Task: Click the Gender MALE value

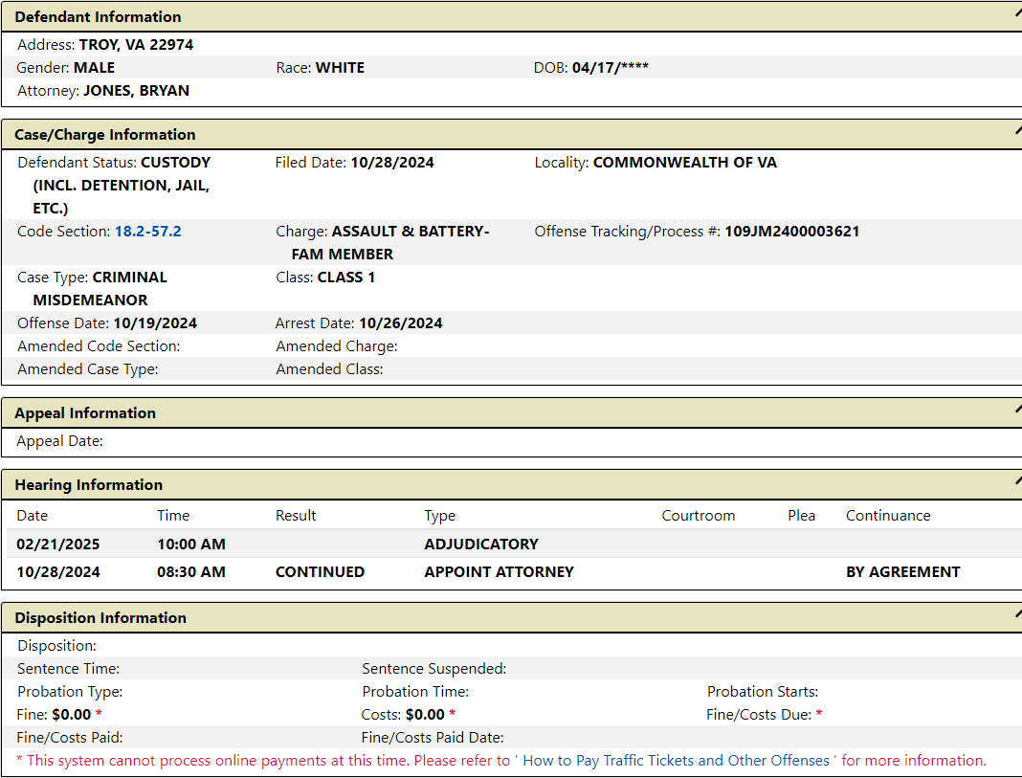Action: tap(94, 68)
